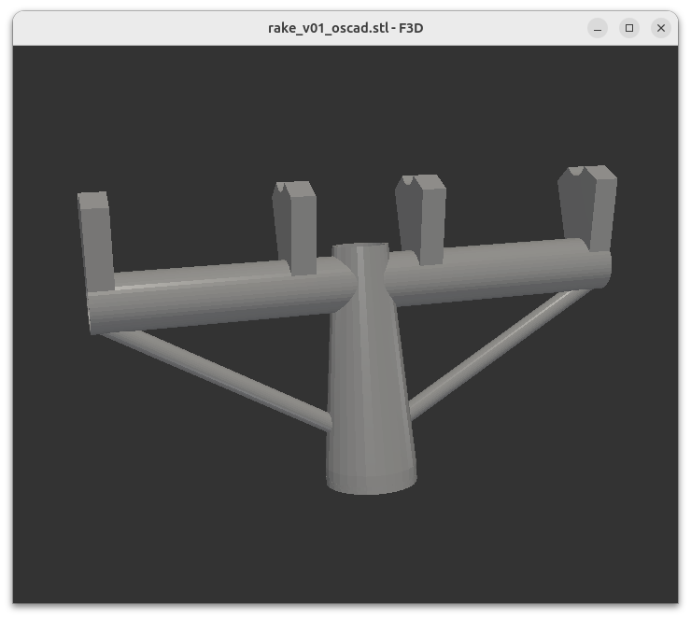
Task: Select the right diagonal support brace
Action: click(495, 353)
